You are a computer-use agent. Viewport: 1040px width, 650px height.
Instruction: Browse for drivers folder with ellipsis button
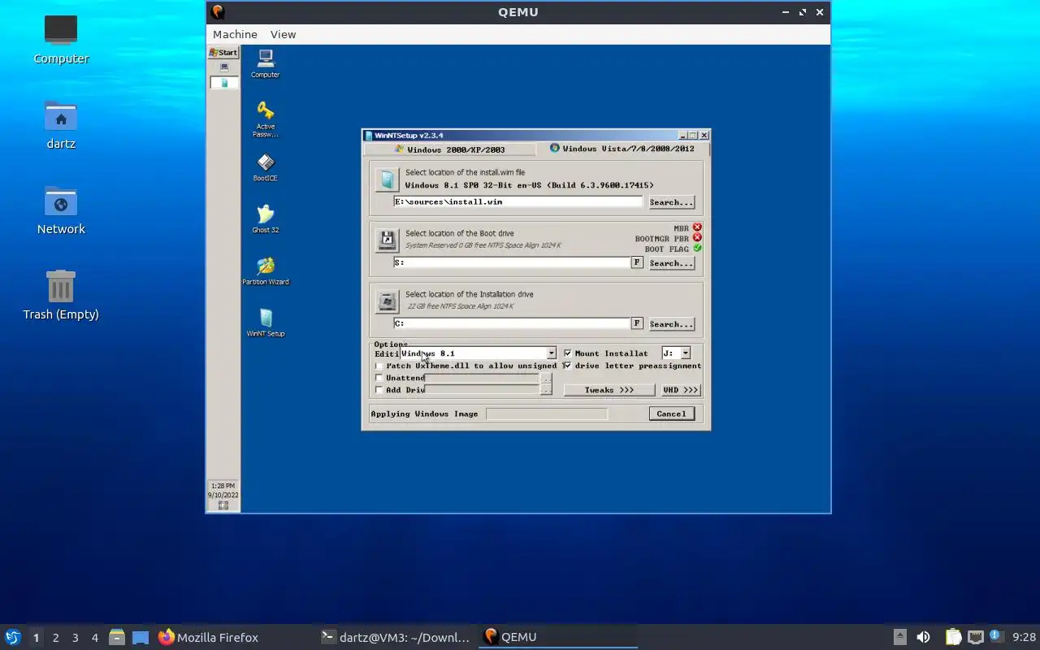tap(546, 390)
